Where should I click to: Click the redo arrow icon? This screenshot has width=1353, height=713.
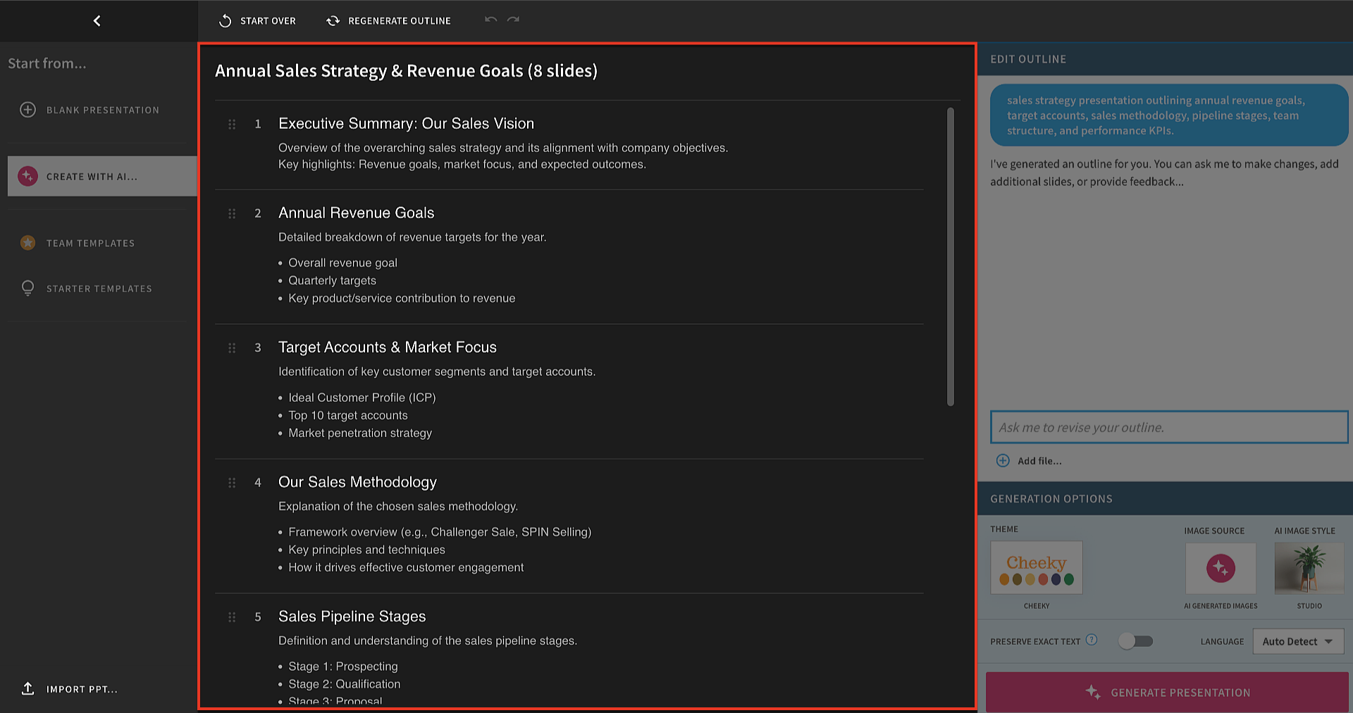pos(514,20)
